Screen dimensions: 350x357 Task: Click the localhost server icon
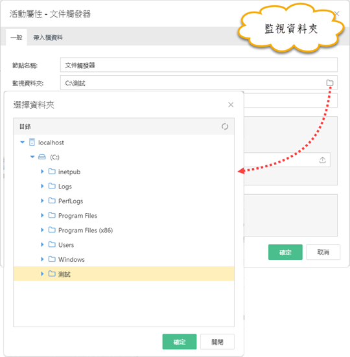(x=32, y=142)
